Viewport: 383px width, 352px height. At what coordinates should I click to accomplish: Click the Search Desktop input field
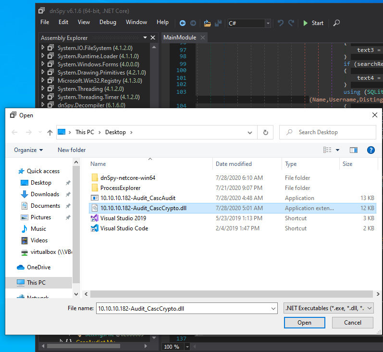point(333,132)
